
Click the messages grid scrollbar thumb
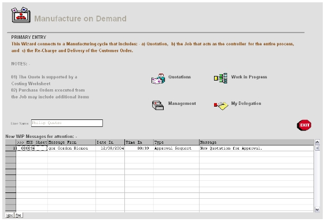click(x=317, y=148)
